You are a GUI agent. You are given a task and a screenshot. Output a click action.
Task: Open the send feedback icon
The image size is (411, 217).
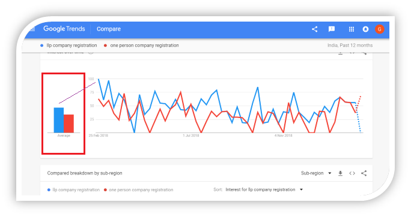pyautogui.click(x=332, y=29)
